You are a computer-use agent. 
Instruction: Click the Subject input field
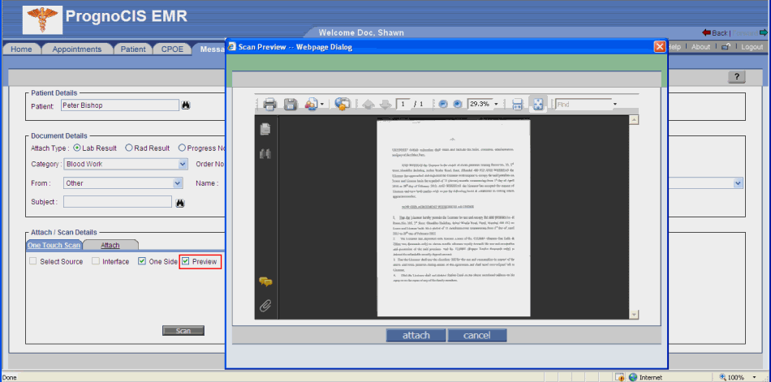118,202
